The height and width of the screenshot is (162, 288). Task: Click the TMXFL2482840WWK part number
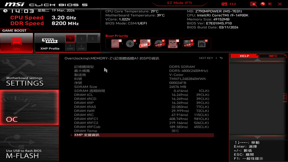(187, 79)
